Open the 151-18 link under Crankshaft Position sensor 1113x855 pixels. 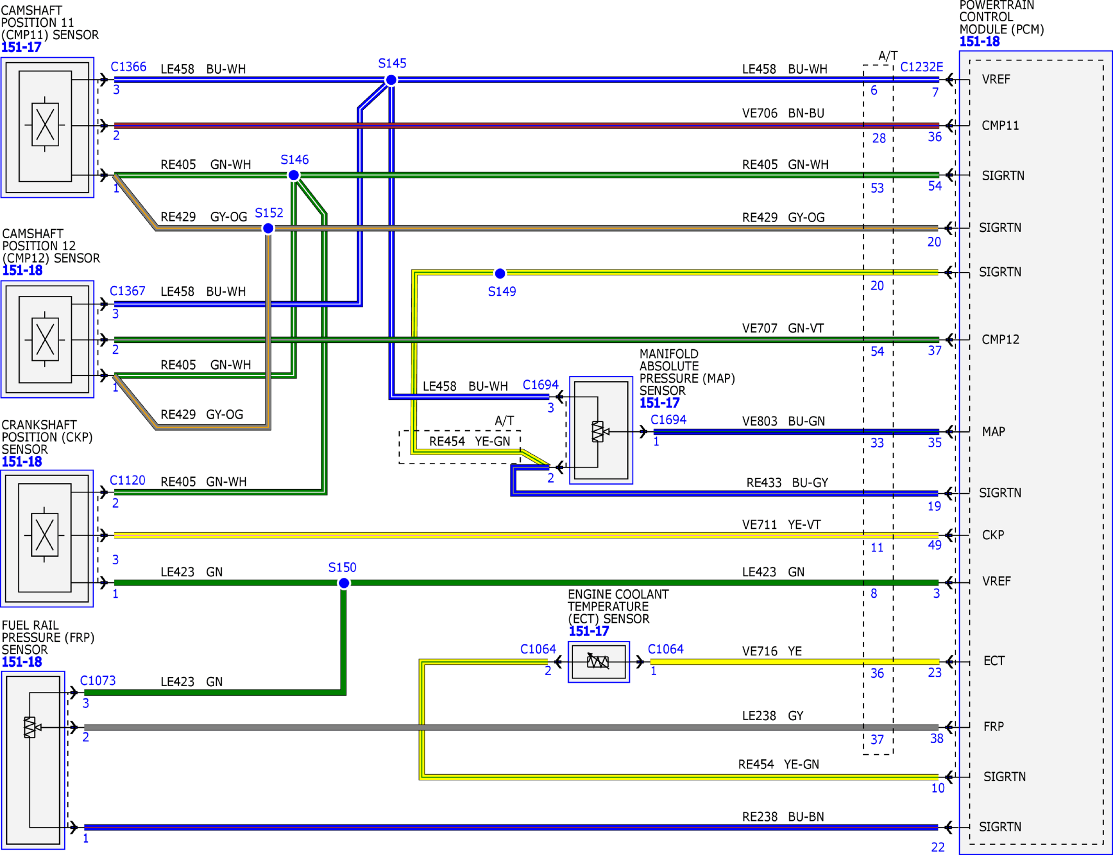point(22,462)
